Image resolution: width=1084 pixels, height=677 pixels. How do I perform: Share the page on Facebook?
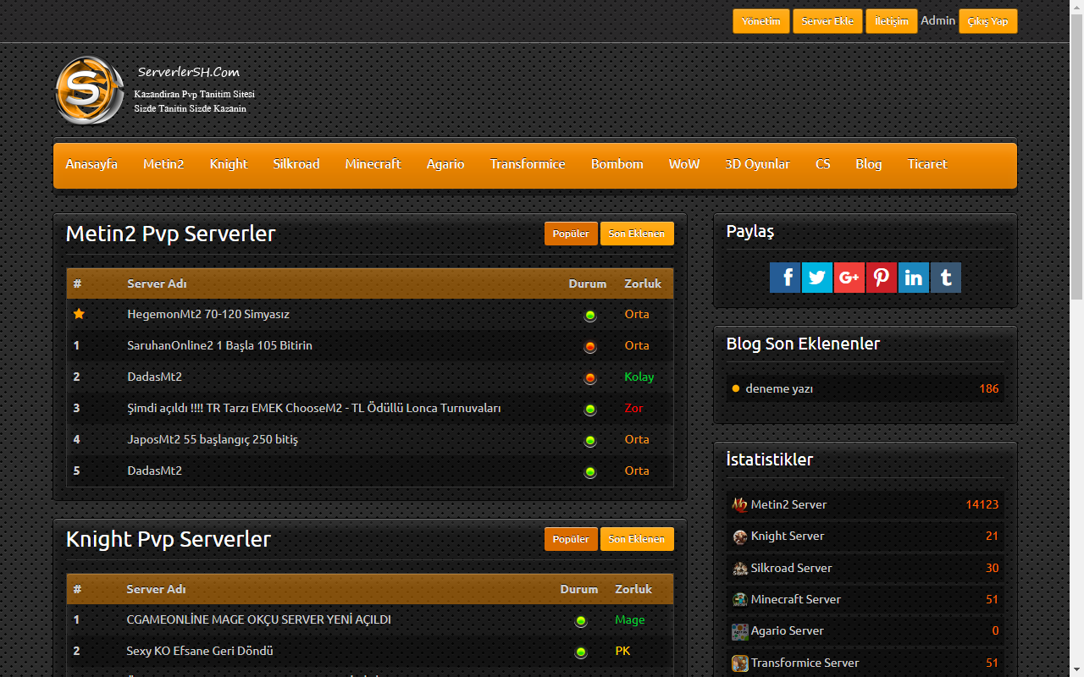785,278
